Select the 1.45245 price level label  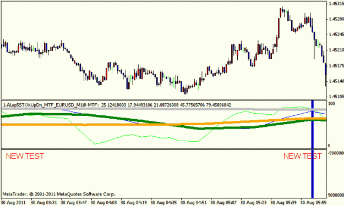coord(336,35)
